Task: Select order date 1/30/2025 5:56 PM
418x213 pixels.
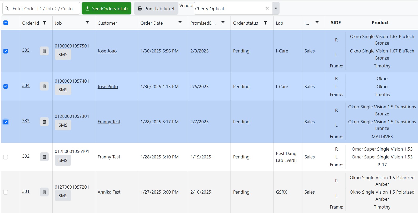Action: pos(160,51)
